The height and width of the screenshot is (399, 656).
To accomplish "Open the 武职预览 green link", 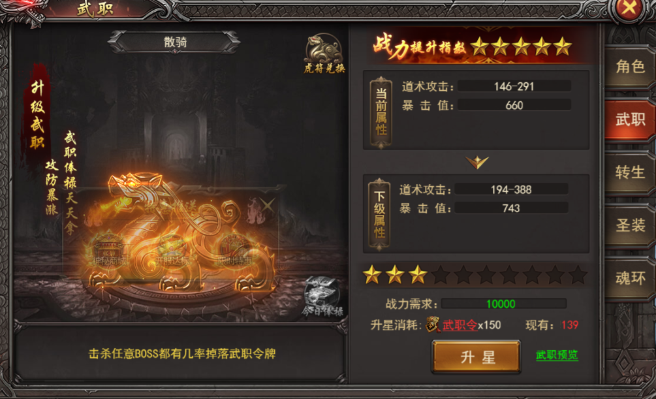I will 557,355.
